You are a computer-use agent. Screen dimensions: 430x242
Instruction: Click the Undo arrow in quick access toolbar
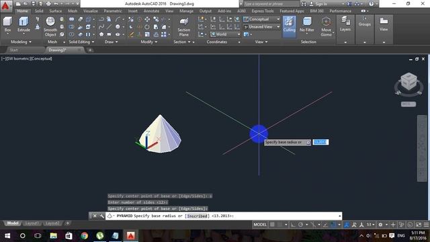(56, 4)
